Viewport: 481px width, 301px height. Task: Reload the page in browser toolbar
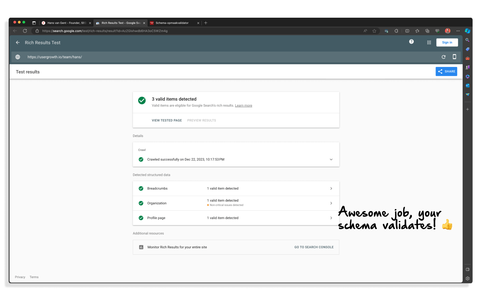pos(25,31)
